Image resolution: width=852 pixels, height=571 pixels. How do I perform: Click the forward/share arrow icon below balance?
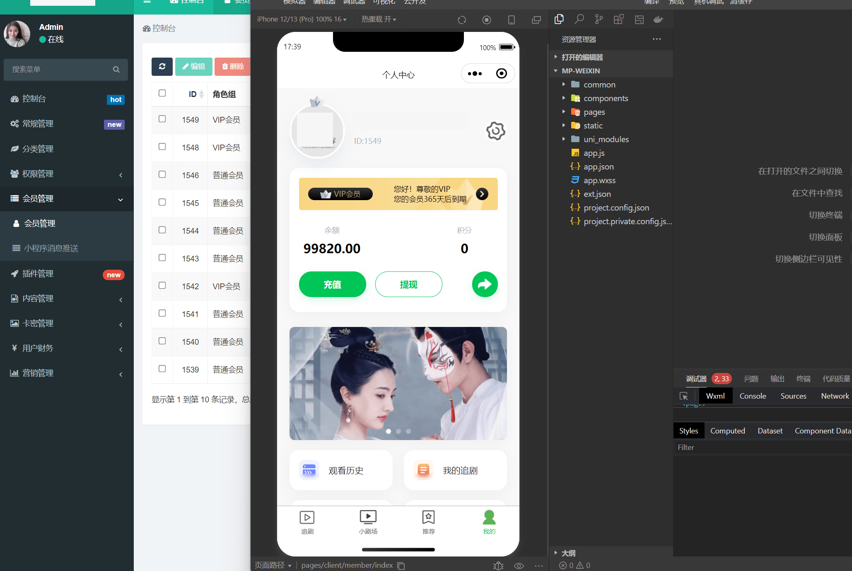[x=485, y=285]
